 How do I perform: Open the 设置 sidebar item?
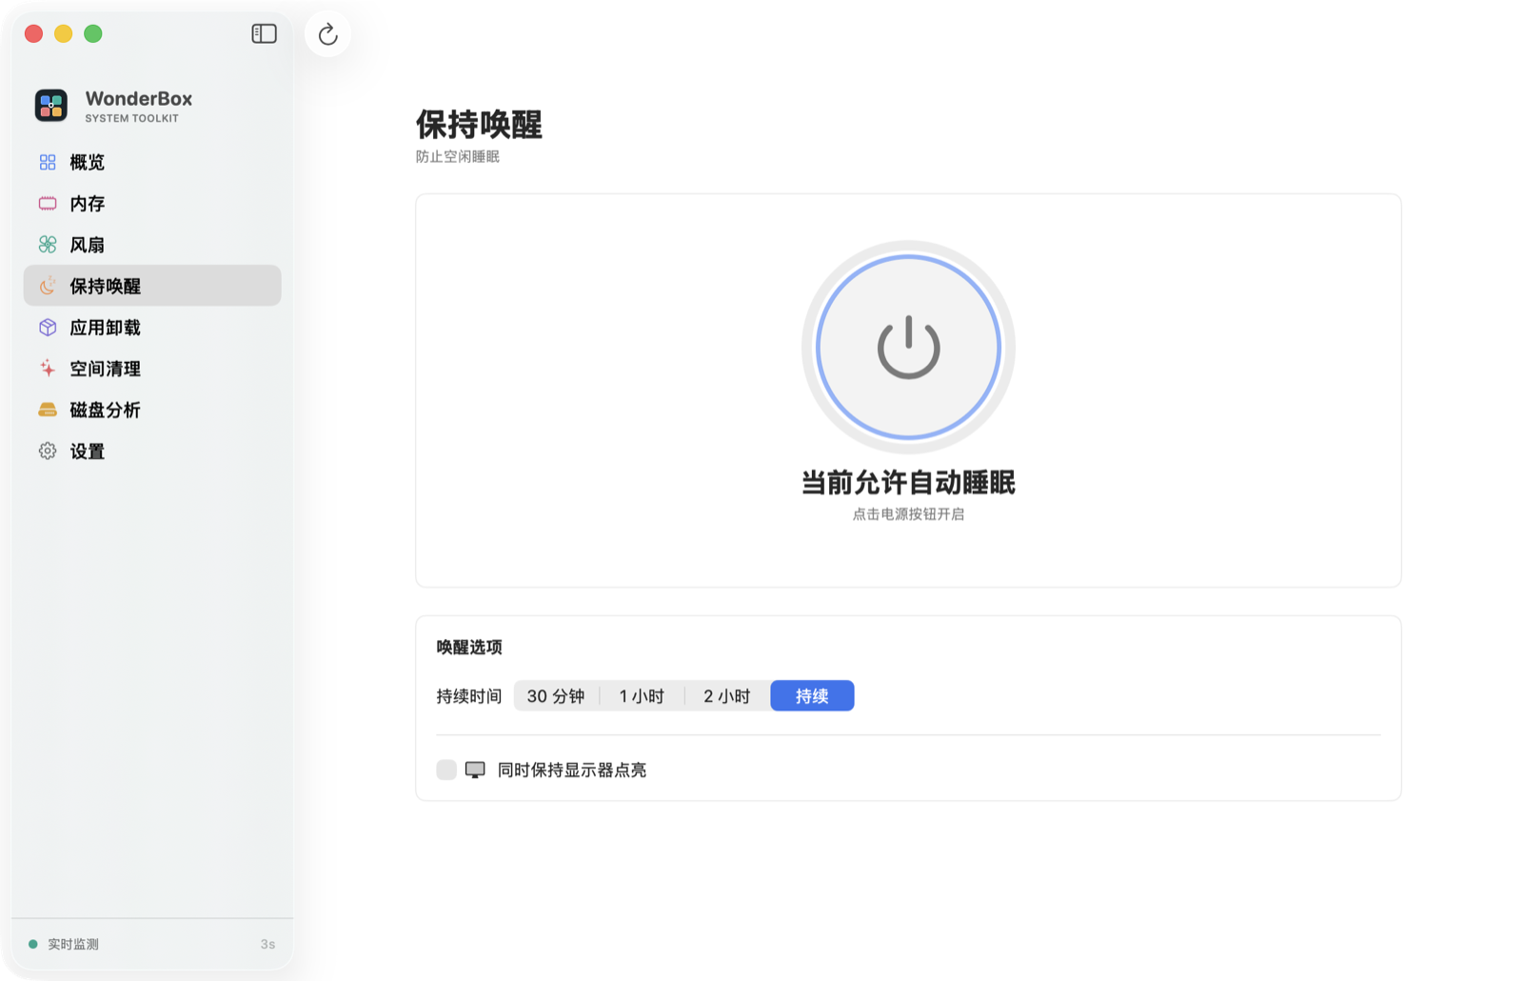(152, 450)
